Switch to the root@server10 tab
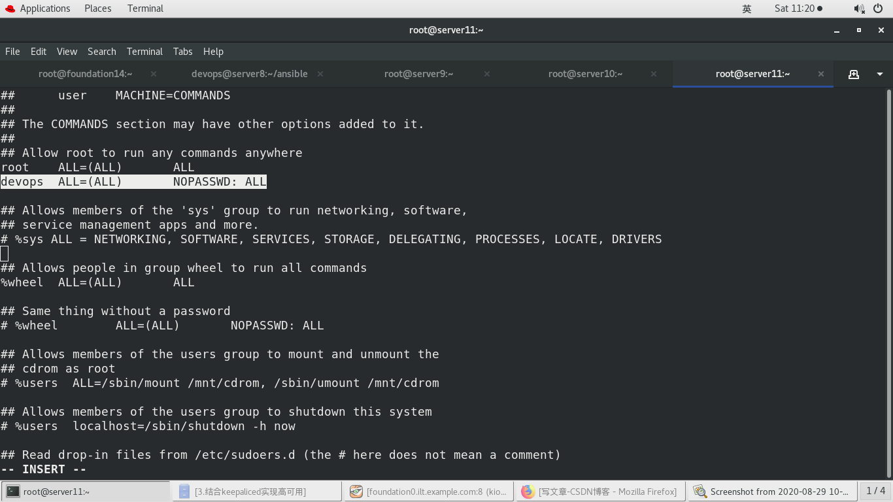 (x=585, y=74)
